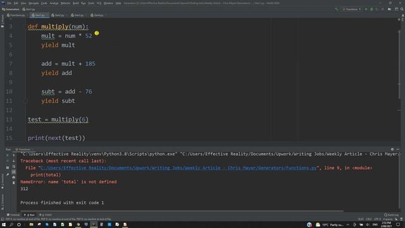This screenshot has width=405, height=228.
Task: Click the print icon in Run panel
Action: 14,177
